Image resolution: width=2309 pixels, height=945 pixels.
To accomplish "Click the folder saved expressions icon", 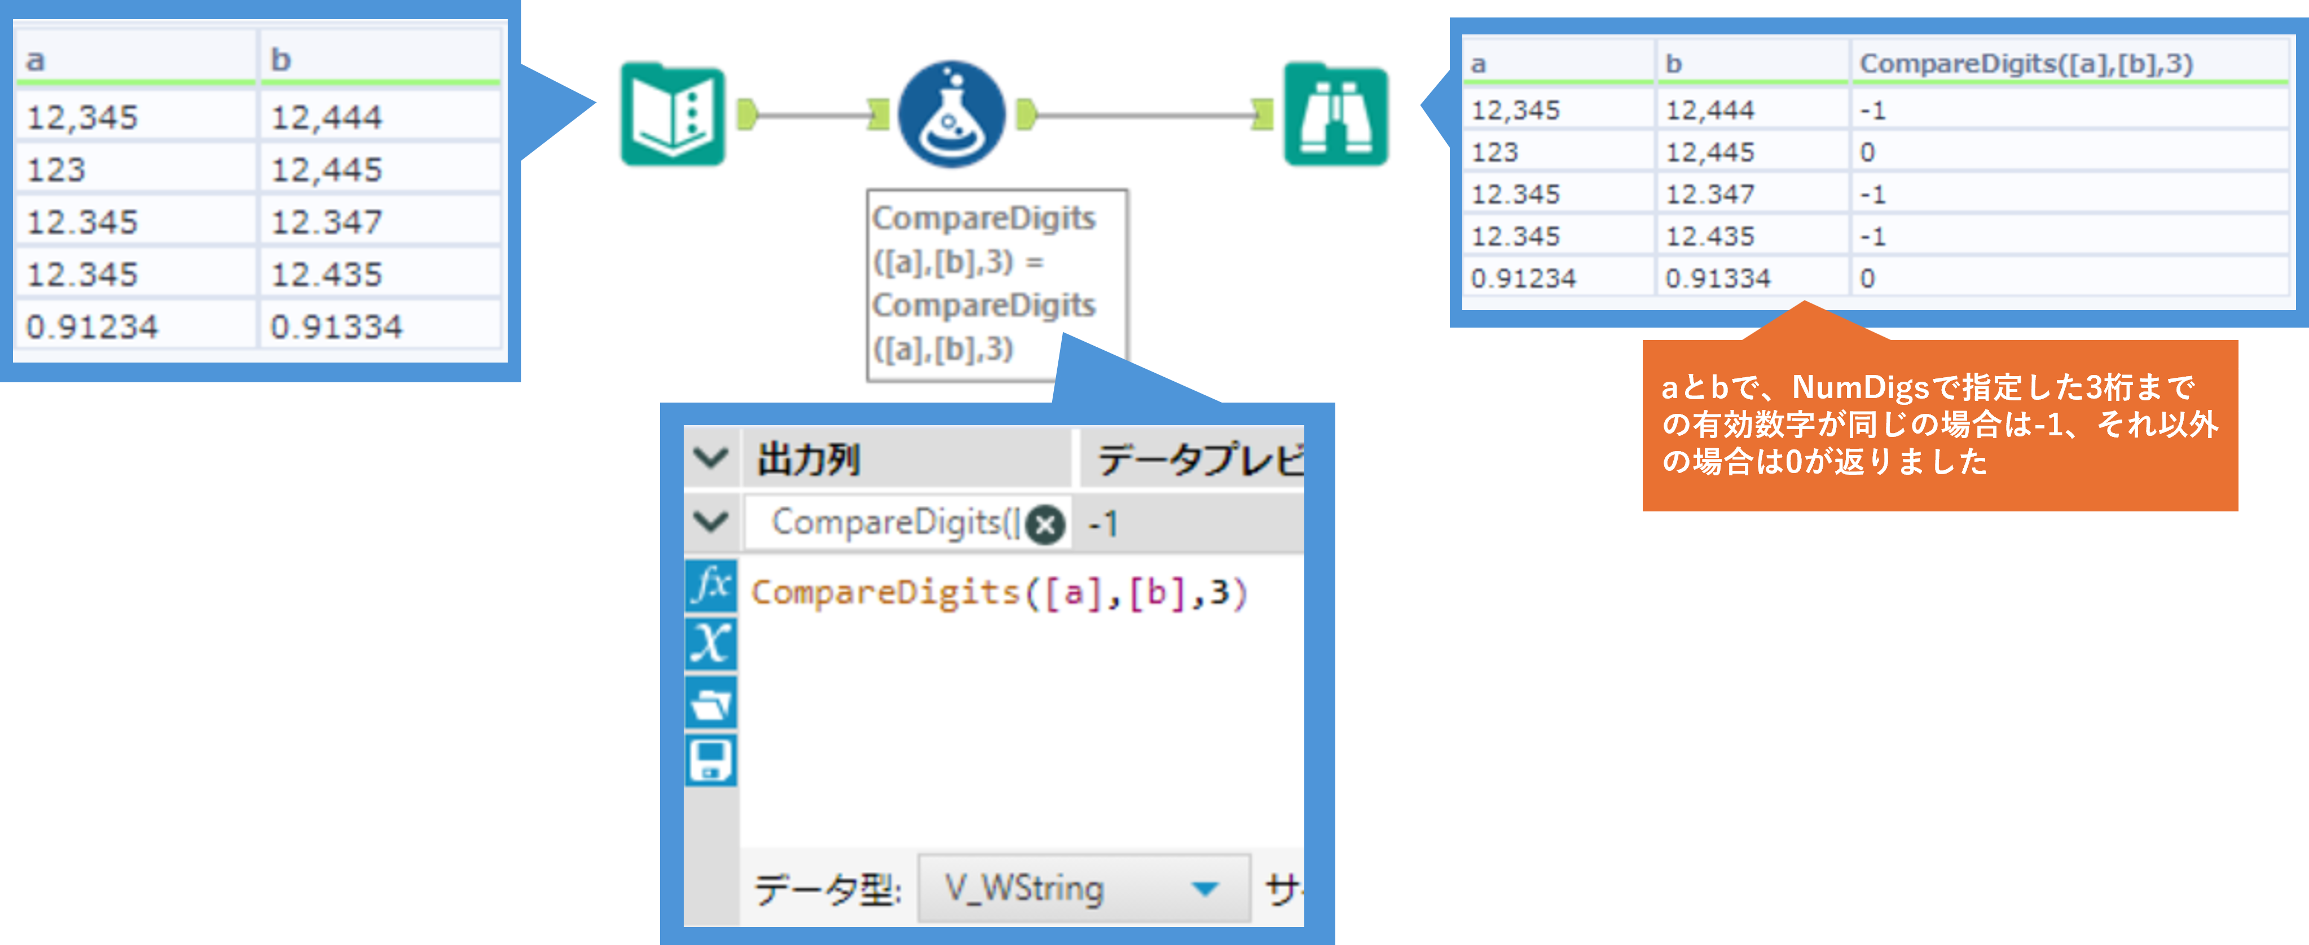I will click(x=711, y=703).
